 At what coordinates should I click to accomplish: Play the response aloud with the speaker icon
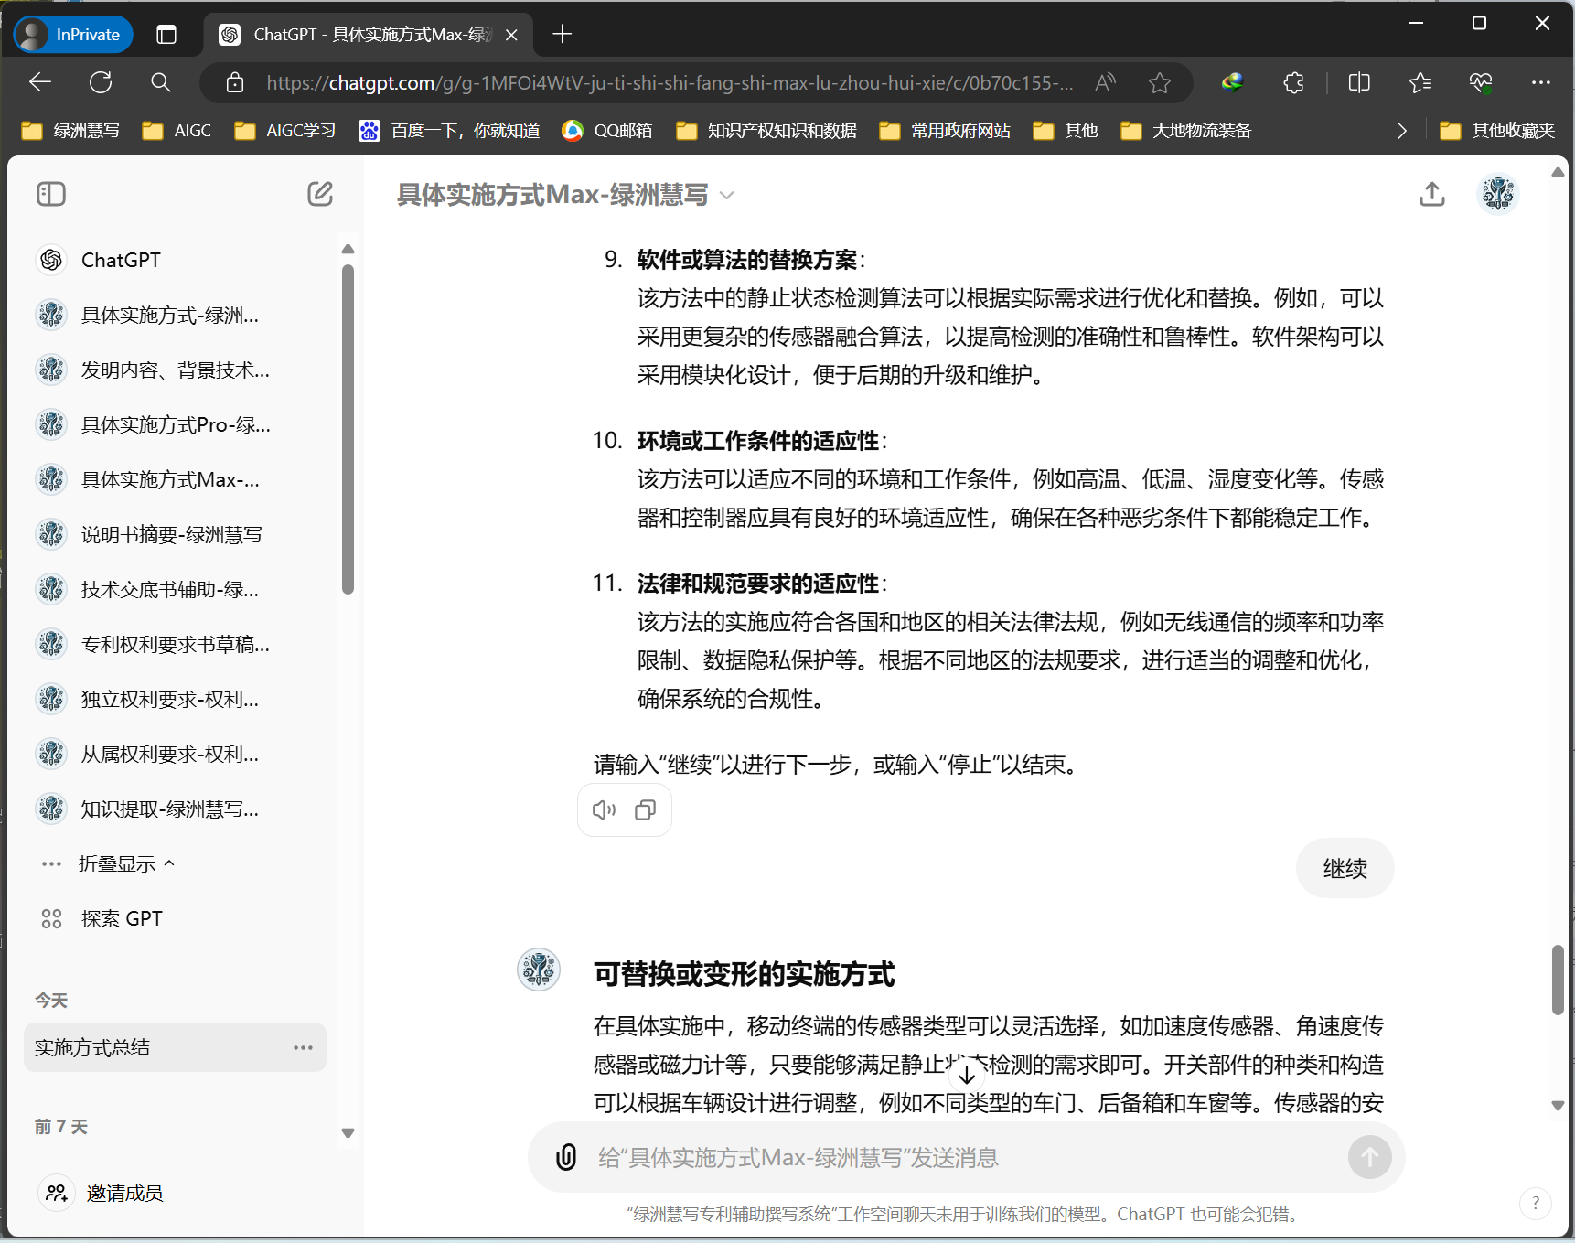tap(603, 809)
